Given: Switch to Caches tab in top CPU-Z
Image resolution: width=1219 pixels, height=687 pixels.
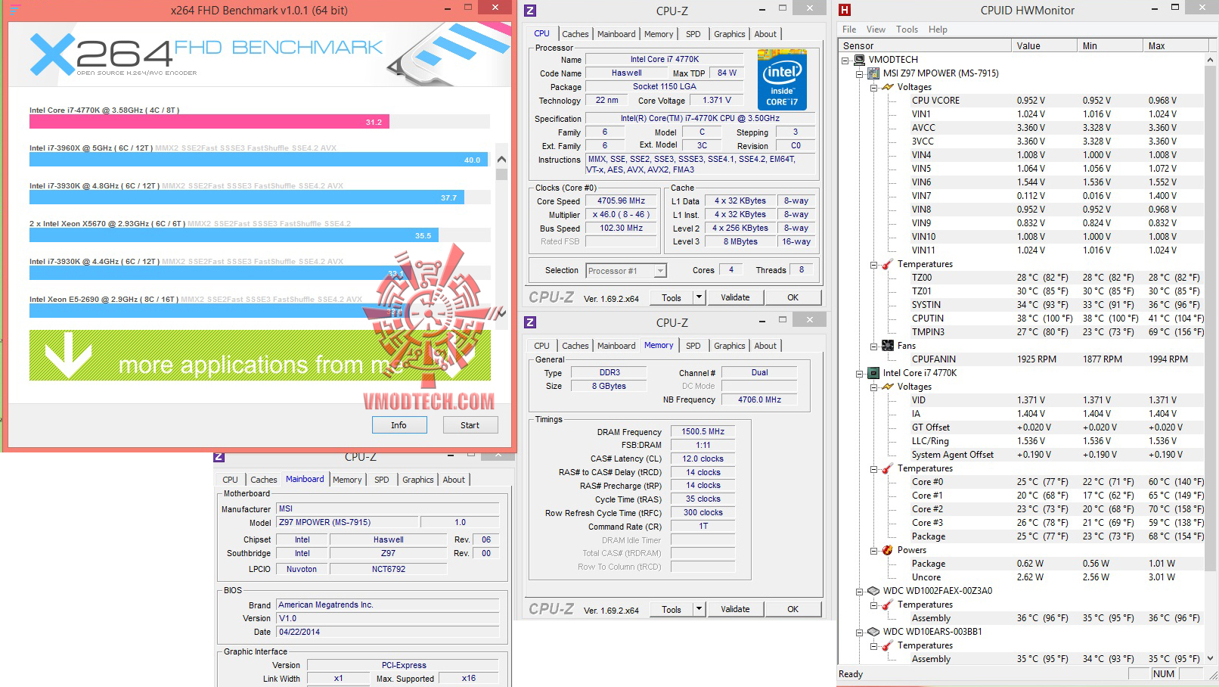Looking at the screenshot, I should (575, 34).
